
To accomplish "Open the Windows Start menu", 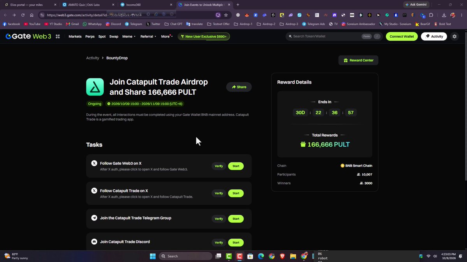I will 153,256.
